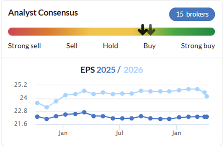
Task: Click the 25.2 y-axis label
Action: pos(21,85)
